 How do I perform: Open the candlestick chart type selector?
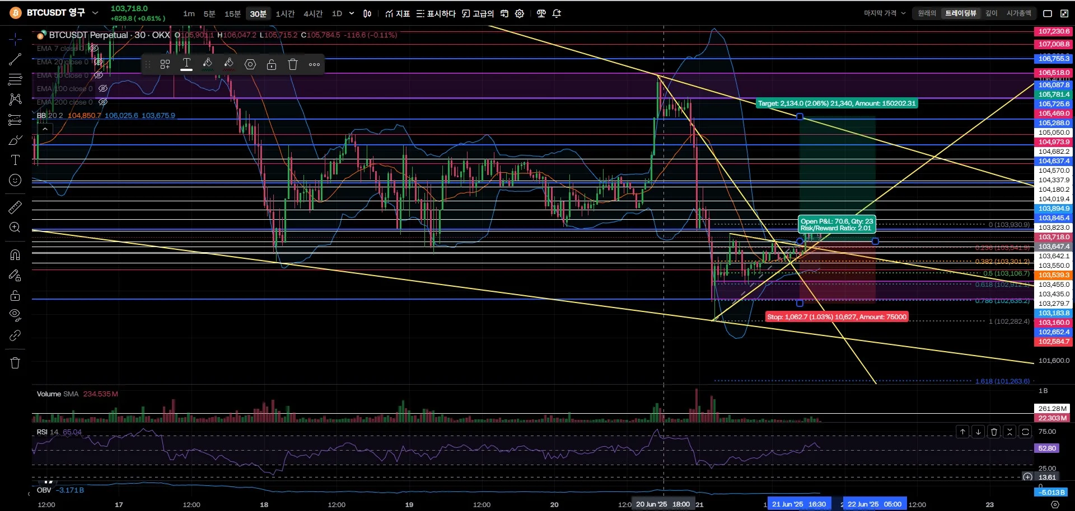[x=367, y=13]
